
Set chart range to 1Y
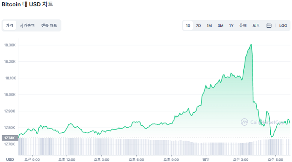click(231, 26)
